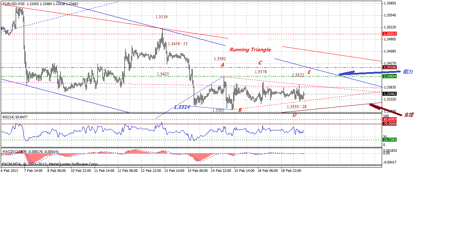This screenshot has width=454, height=229.
Task: Click the 1.33635 price scale value
Action: pyautogui.click(x=390, y=87)
